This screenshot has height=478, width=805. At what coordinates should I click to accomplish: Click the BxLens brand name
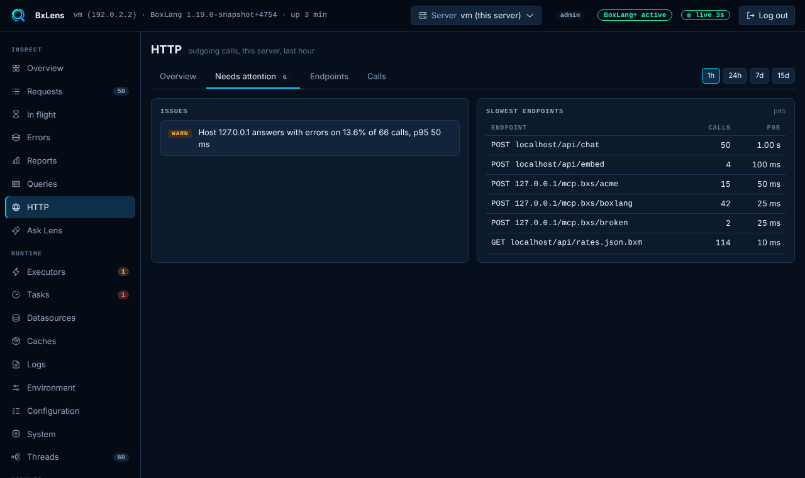pos(50,15)
